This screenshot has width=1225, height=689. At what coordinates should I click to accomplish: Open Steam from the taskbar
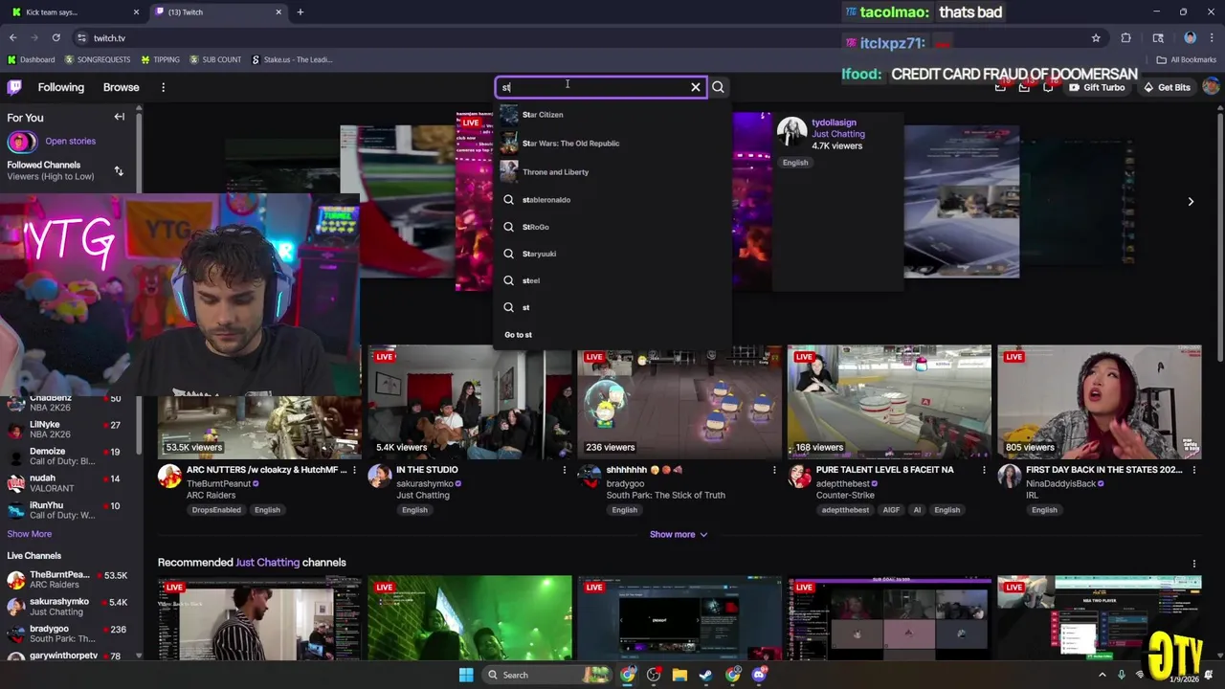(706, 675)
